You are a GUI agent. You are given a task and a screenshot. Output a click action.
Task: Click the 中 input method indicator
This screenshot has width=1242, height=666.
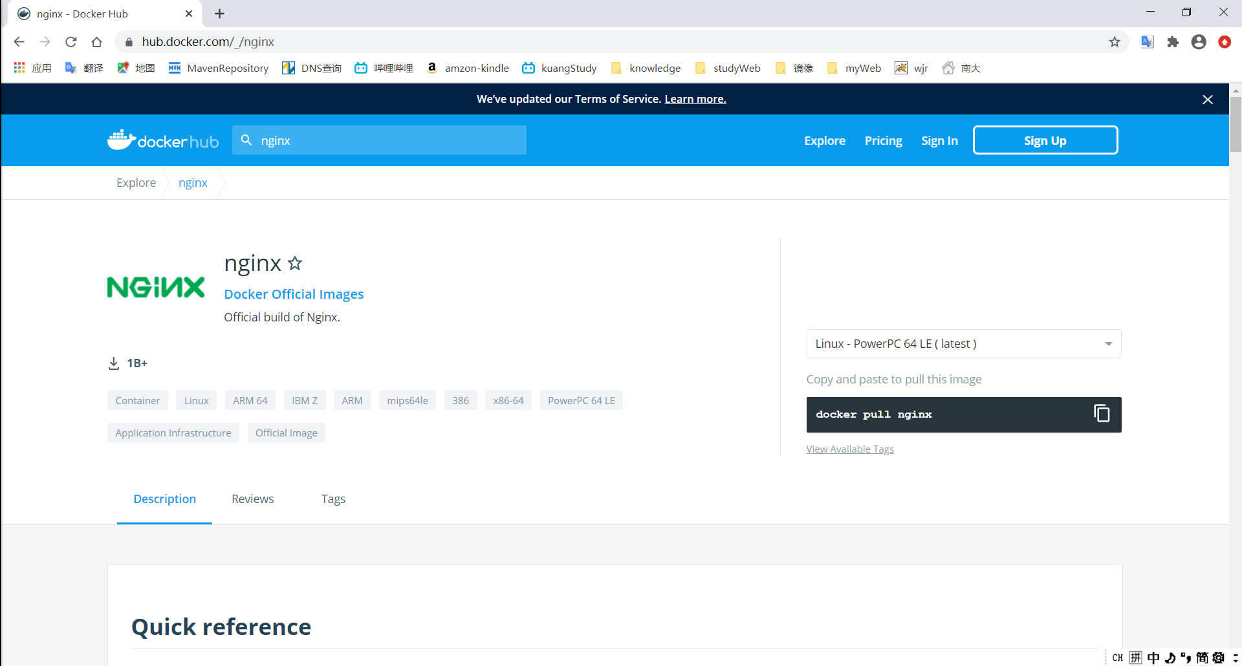[x=1153, y=658]
